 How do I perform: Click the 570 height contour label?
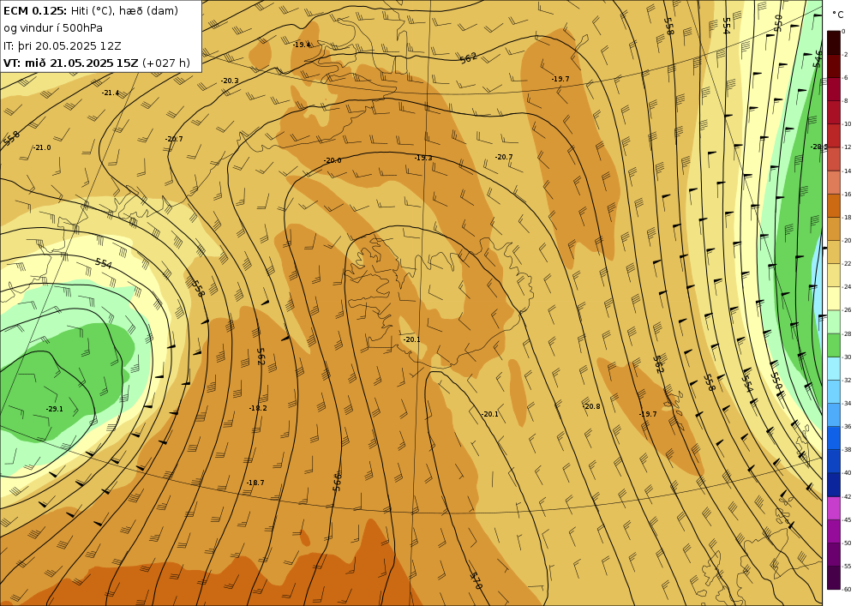pyautogui.click(x=476, y=580)
